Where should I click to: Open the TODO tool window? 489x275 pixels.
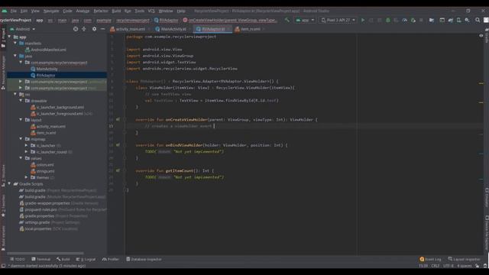[x=18, y=260]
